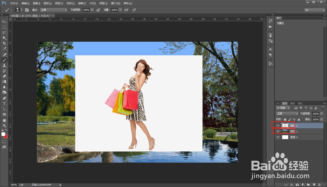Select the horizontal Type tool

pos(4,104)
